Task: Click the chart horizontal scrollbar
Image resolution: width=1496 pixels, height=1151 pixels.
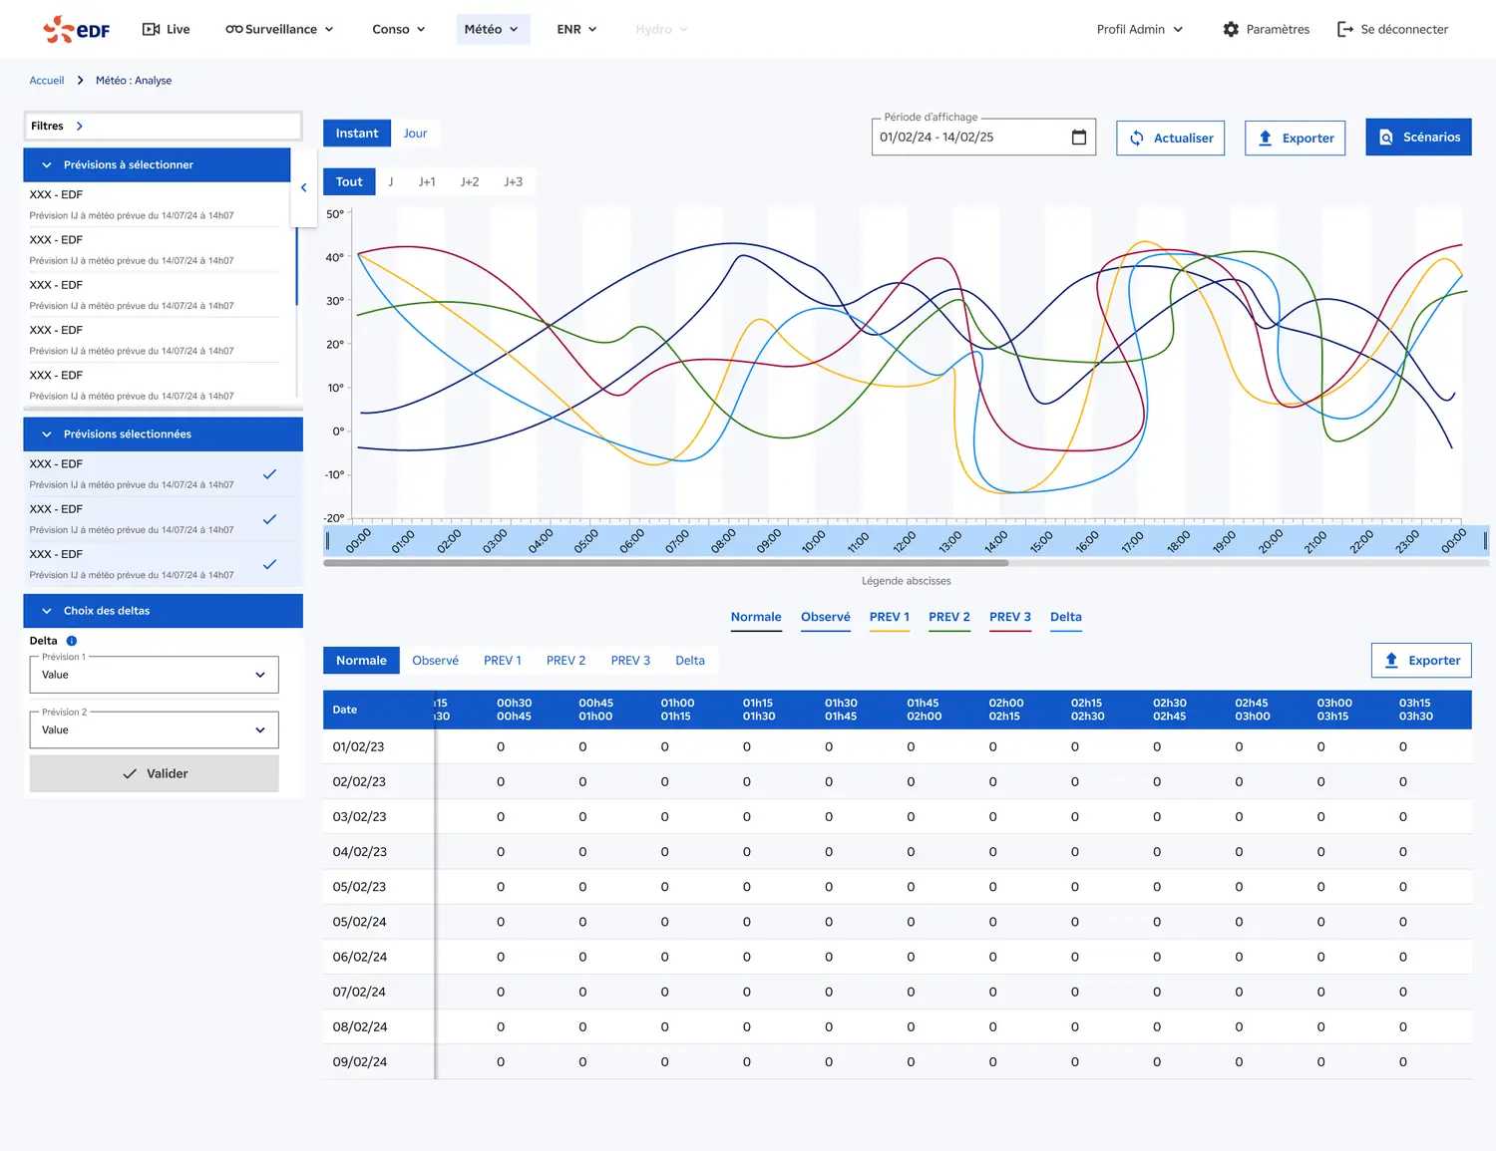Action: click(665, 563)
